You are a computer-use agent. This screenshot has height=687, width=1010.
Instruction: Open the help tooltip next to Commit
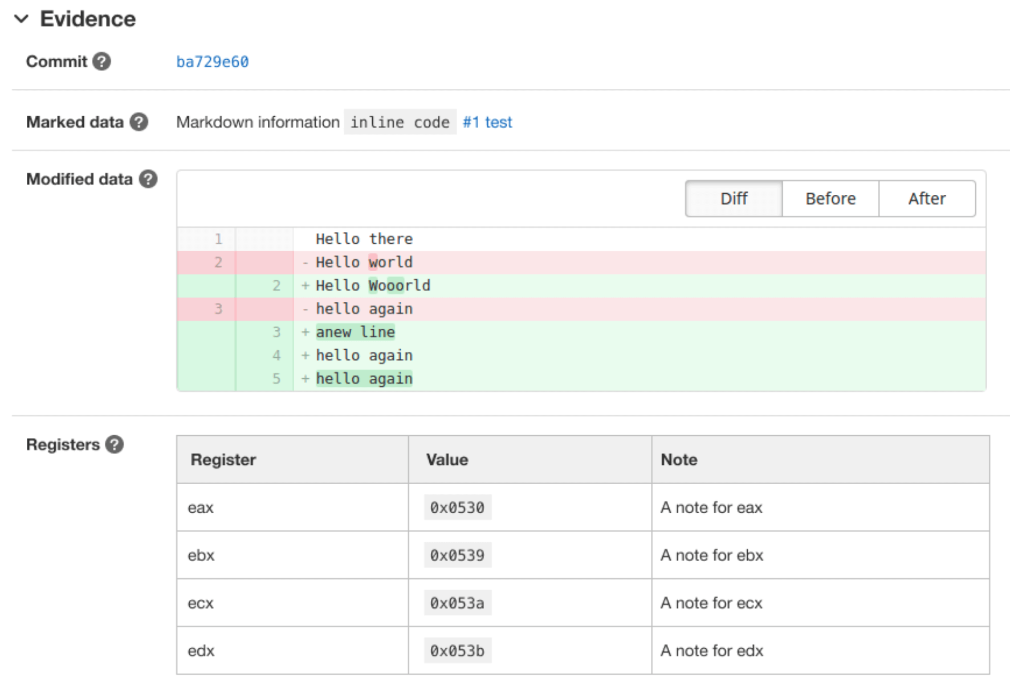pyautogui.click(x=103, y=62)
